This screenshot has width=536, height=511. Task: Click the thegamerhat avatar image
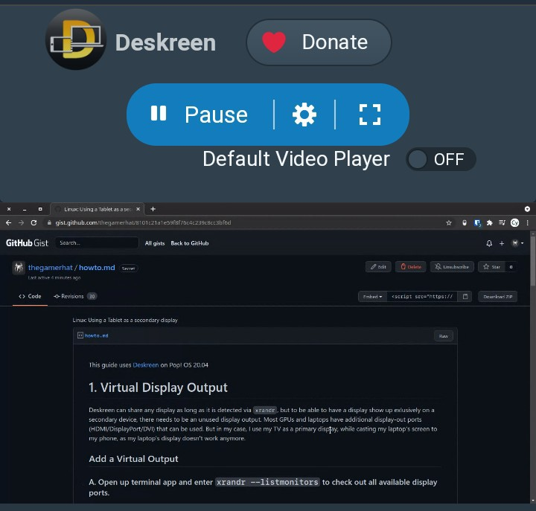(x=19, y=268)
